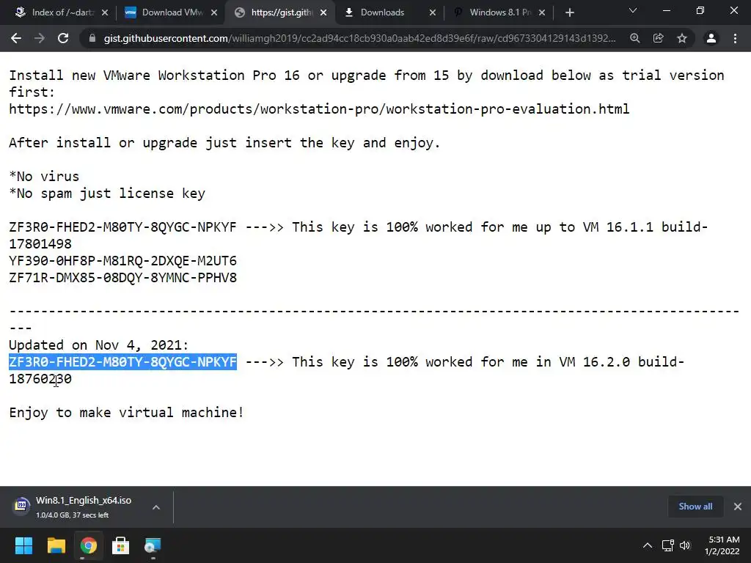Close the downloads bar
The height and width of the screenshot is (563, 751).
tap(738, 507)
